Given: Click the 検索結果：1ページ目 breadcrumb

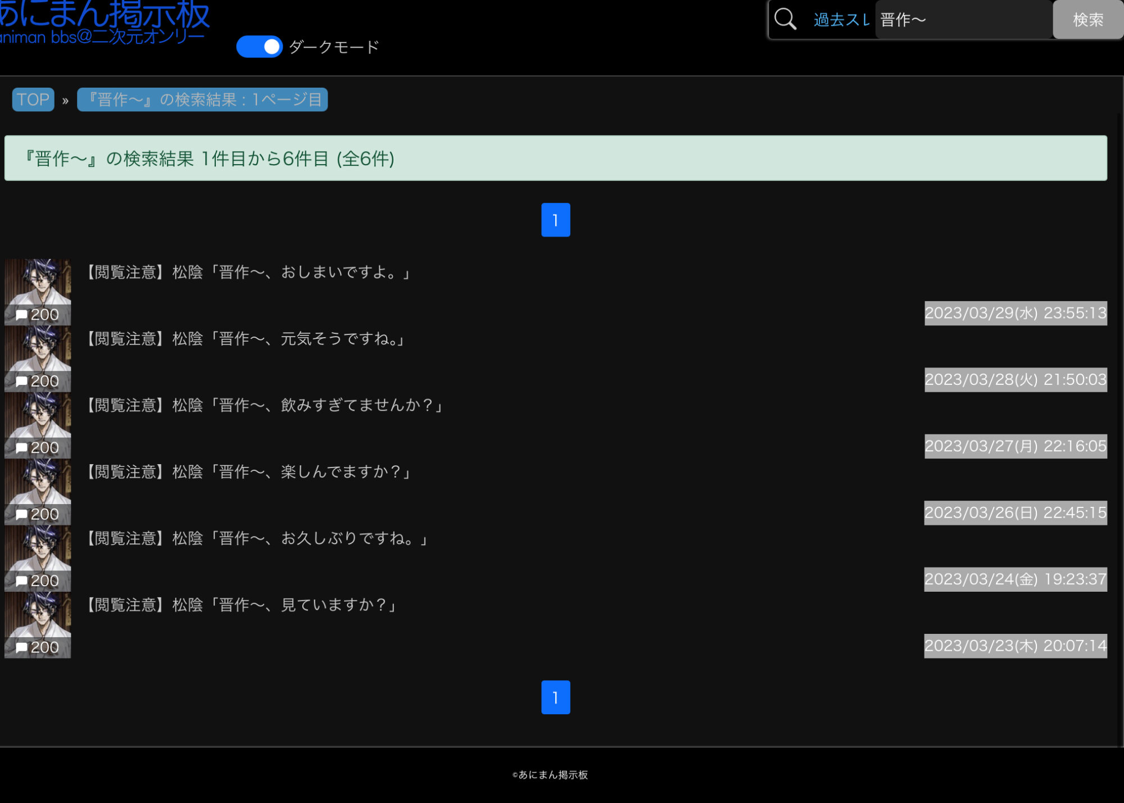Looking at the screenshot, I should point(202,99).
